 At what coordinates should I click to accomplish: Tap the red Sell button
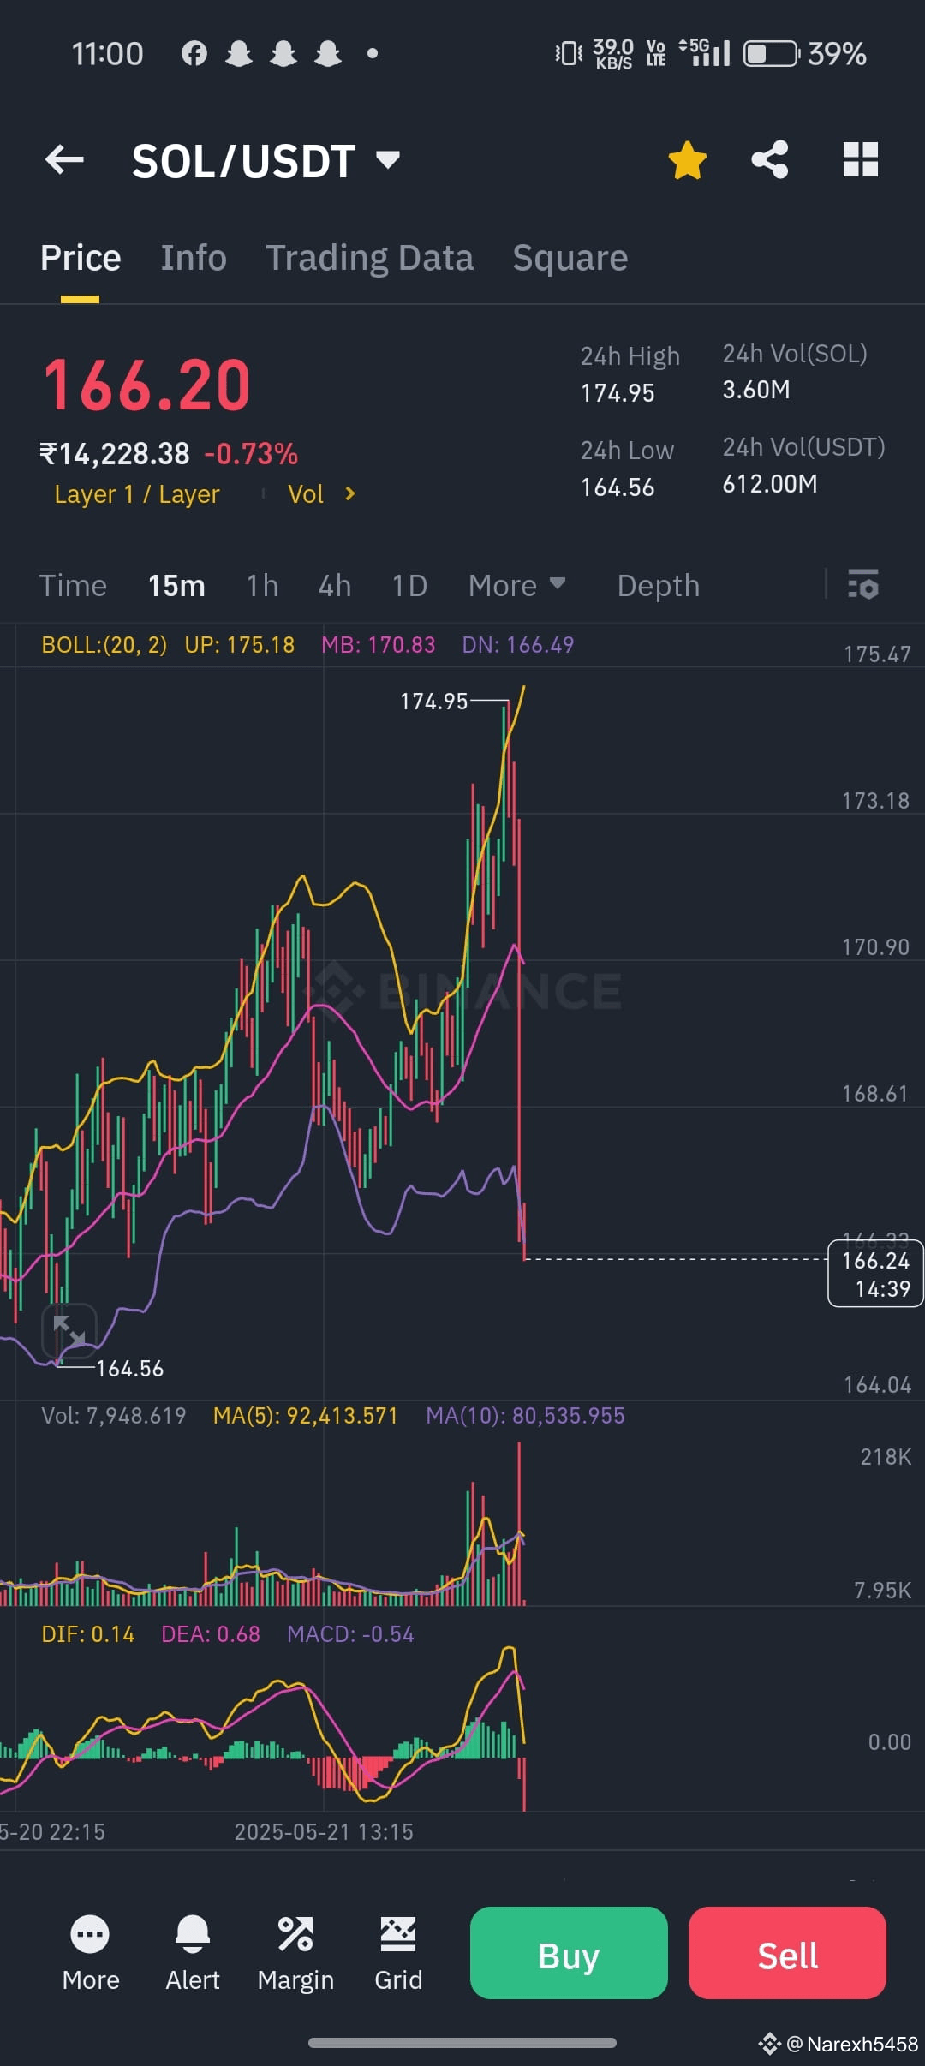(x=787, y=1953)
